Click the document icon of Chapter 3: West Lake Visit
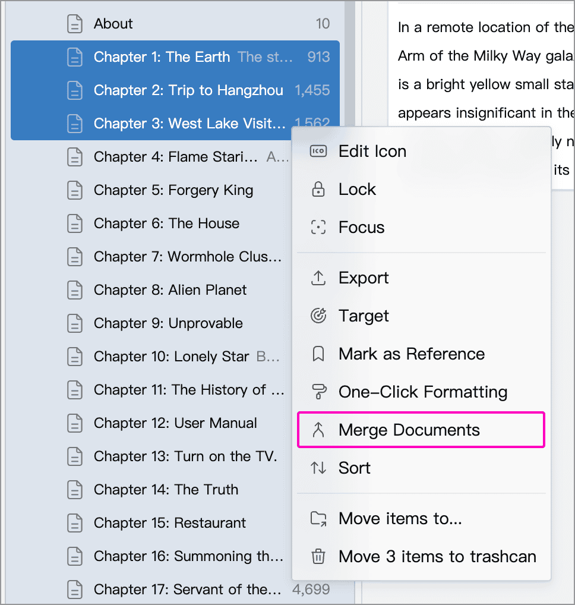 (75, 124)
